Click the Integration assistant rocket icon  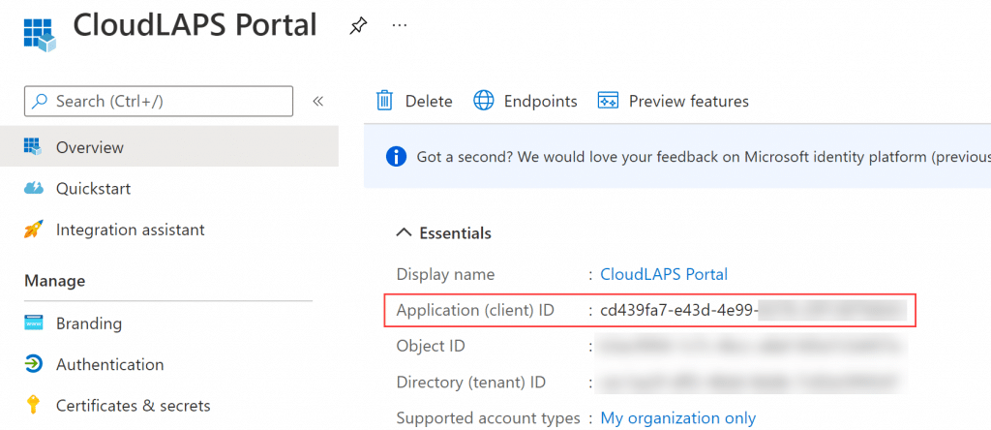coord(34,230)
